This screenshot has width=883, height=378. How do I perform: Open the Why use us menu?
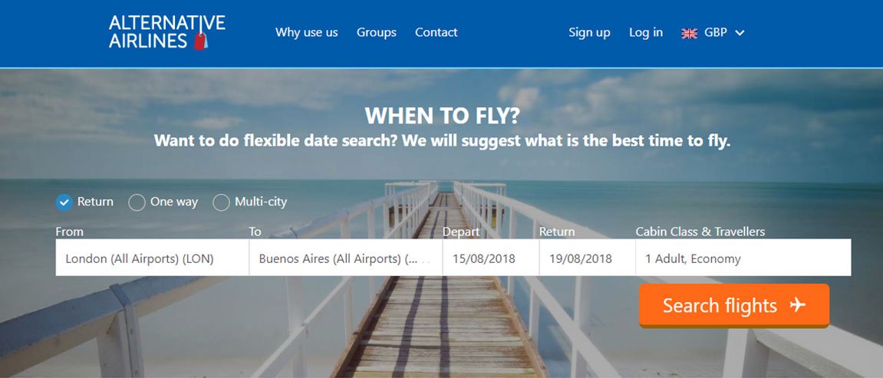[x=306, y=33]
